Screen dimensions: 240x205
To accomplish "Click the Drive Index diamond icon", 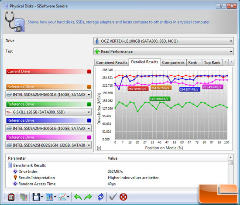I will click(x=15, y=171).
